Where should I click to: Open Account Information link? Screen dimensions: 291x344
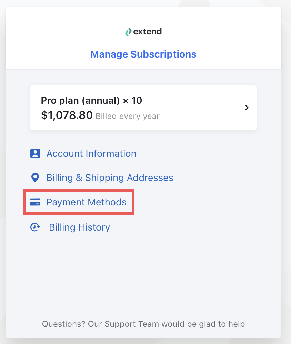click(91, 153)
